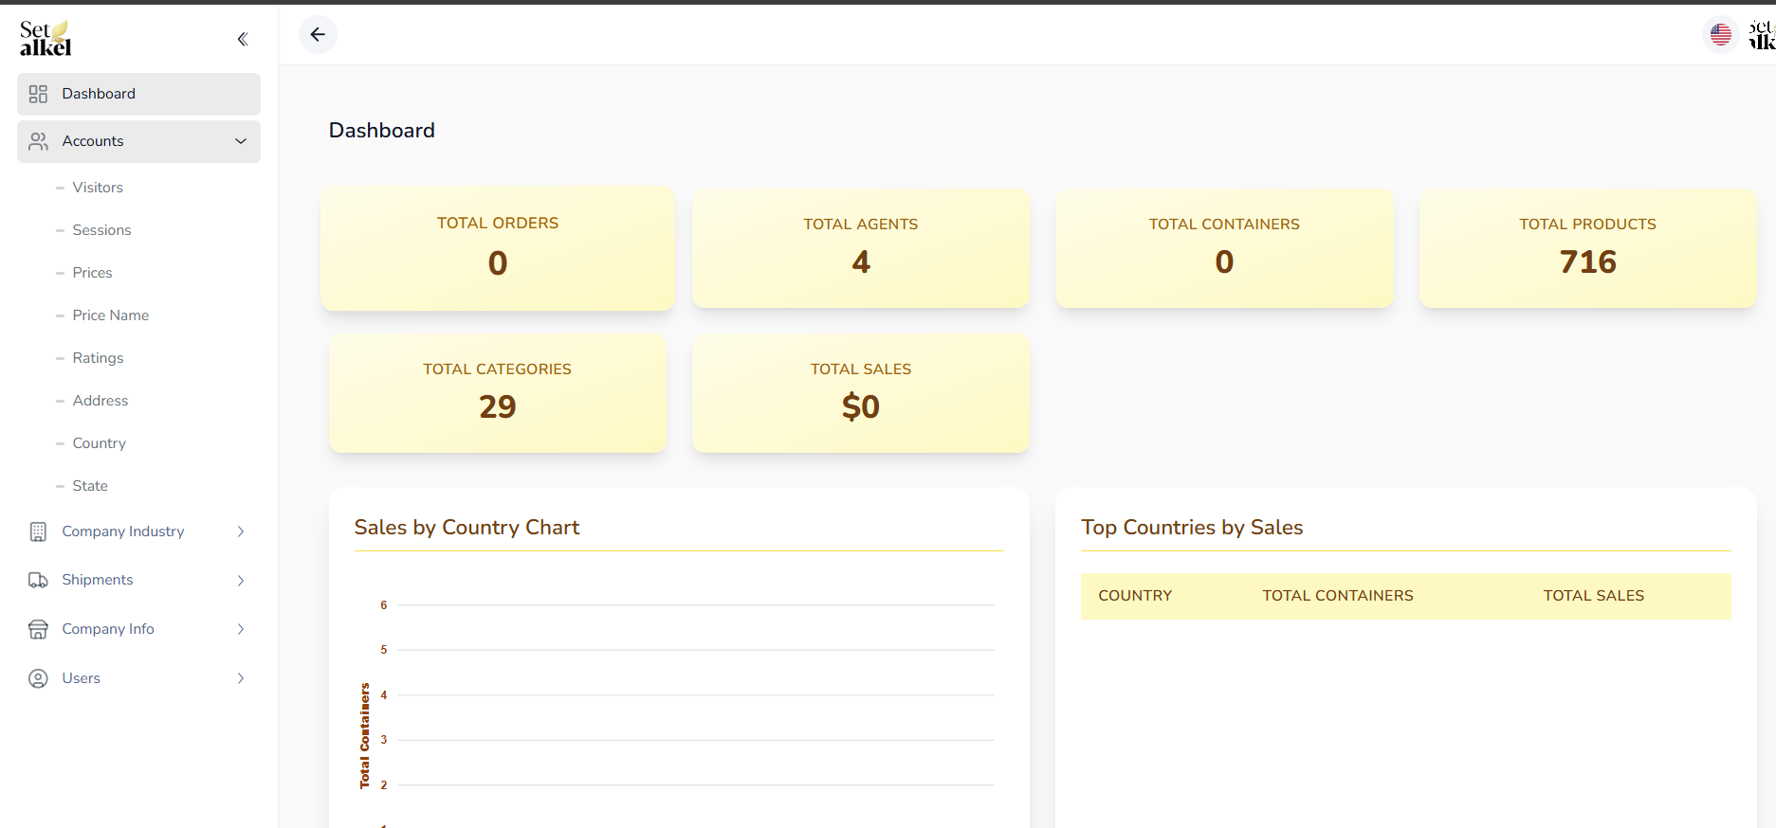Select Company Info menu label
This screenshot has height=828, width=1776.
coord(108,629)
